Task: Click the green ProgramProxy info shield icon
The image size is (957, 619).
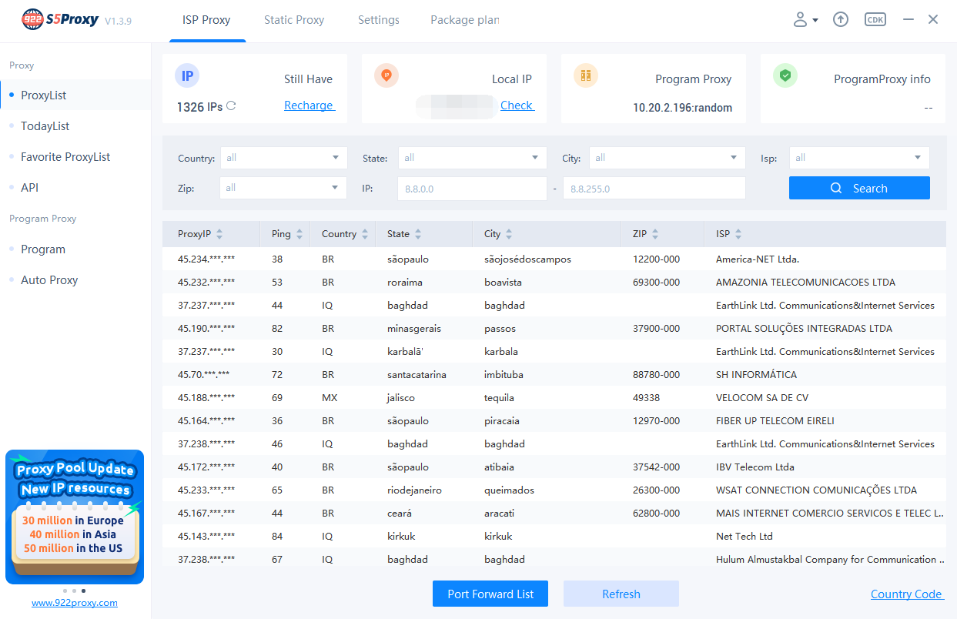Action: click(x=785, y=75)
